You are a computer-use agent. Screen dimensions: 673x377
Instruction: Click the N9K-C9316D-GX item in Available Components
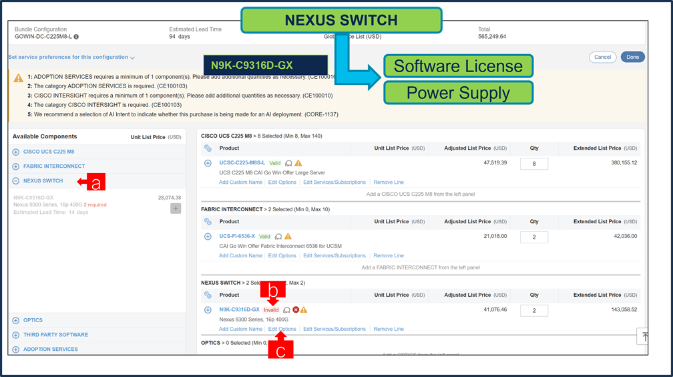(33, 198)
